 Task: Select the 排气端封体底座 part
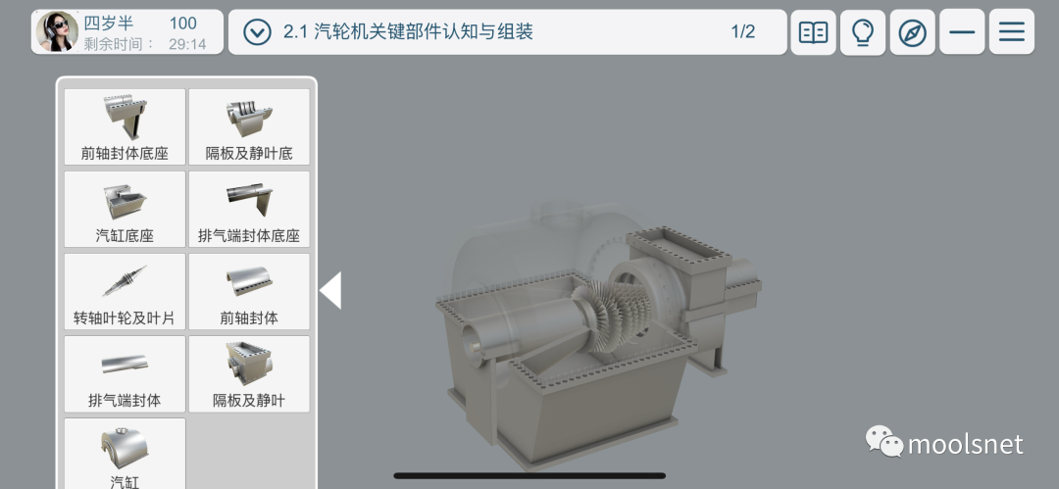coord(249,210)
